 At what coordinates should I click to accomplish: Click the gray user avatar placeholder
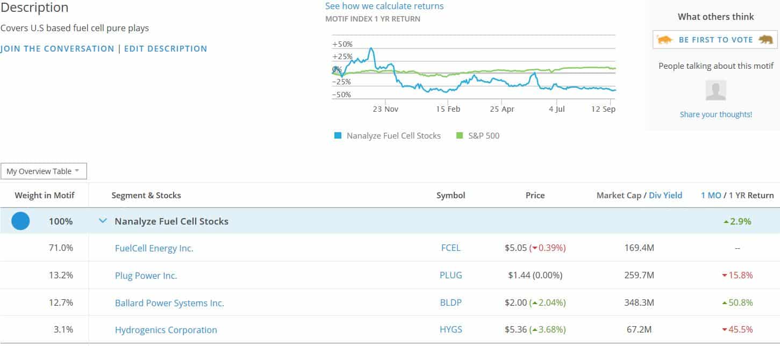click(x=715, y=91)
